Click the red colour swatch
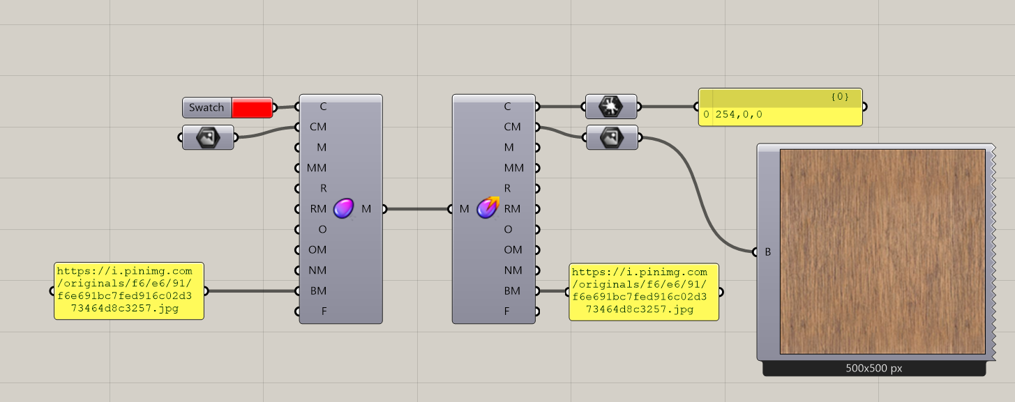This screenshot has width=1015, height=402. tap(252, 108)
